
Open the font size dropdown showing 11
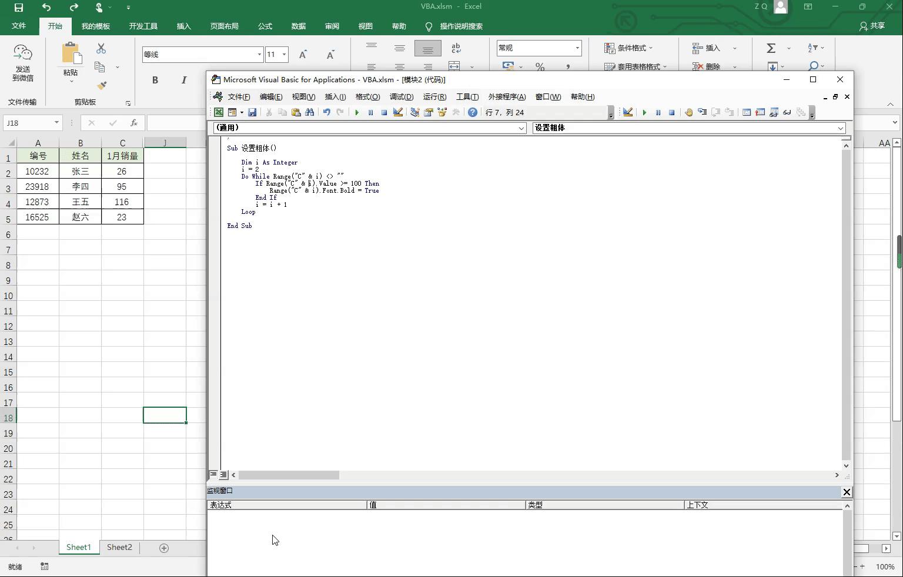[x=284, y=55]
